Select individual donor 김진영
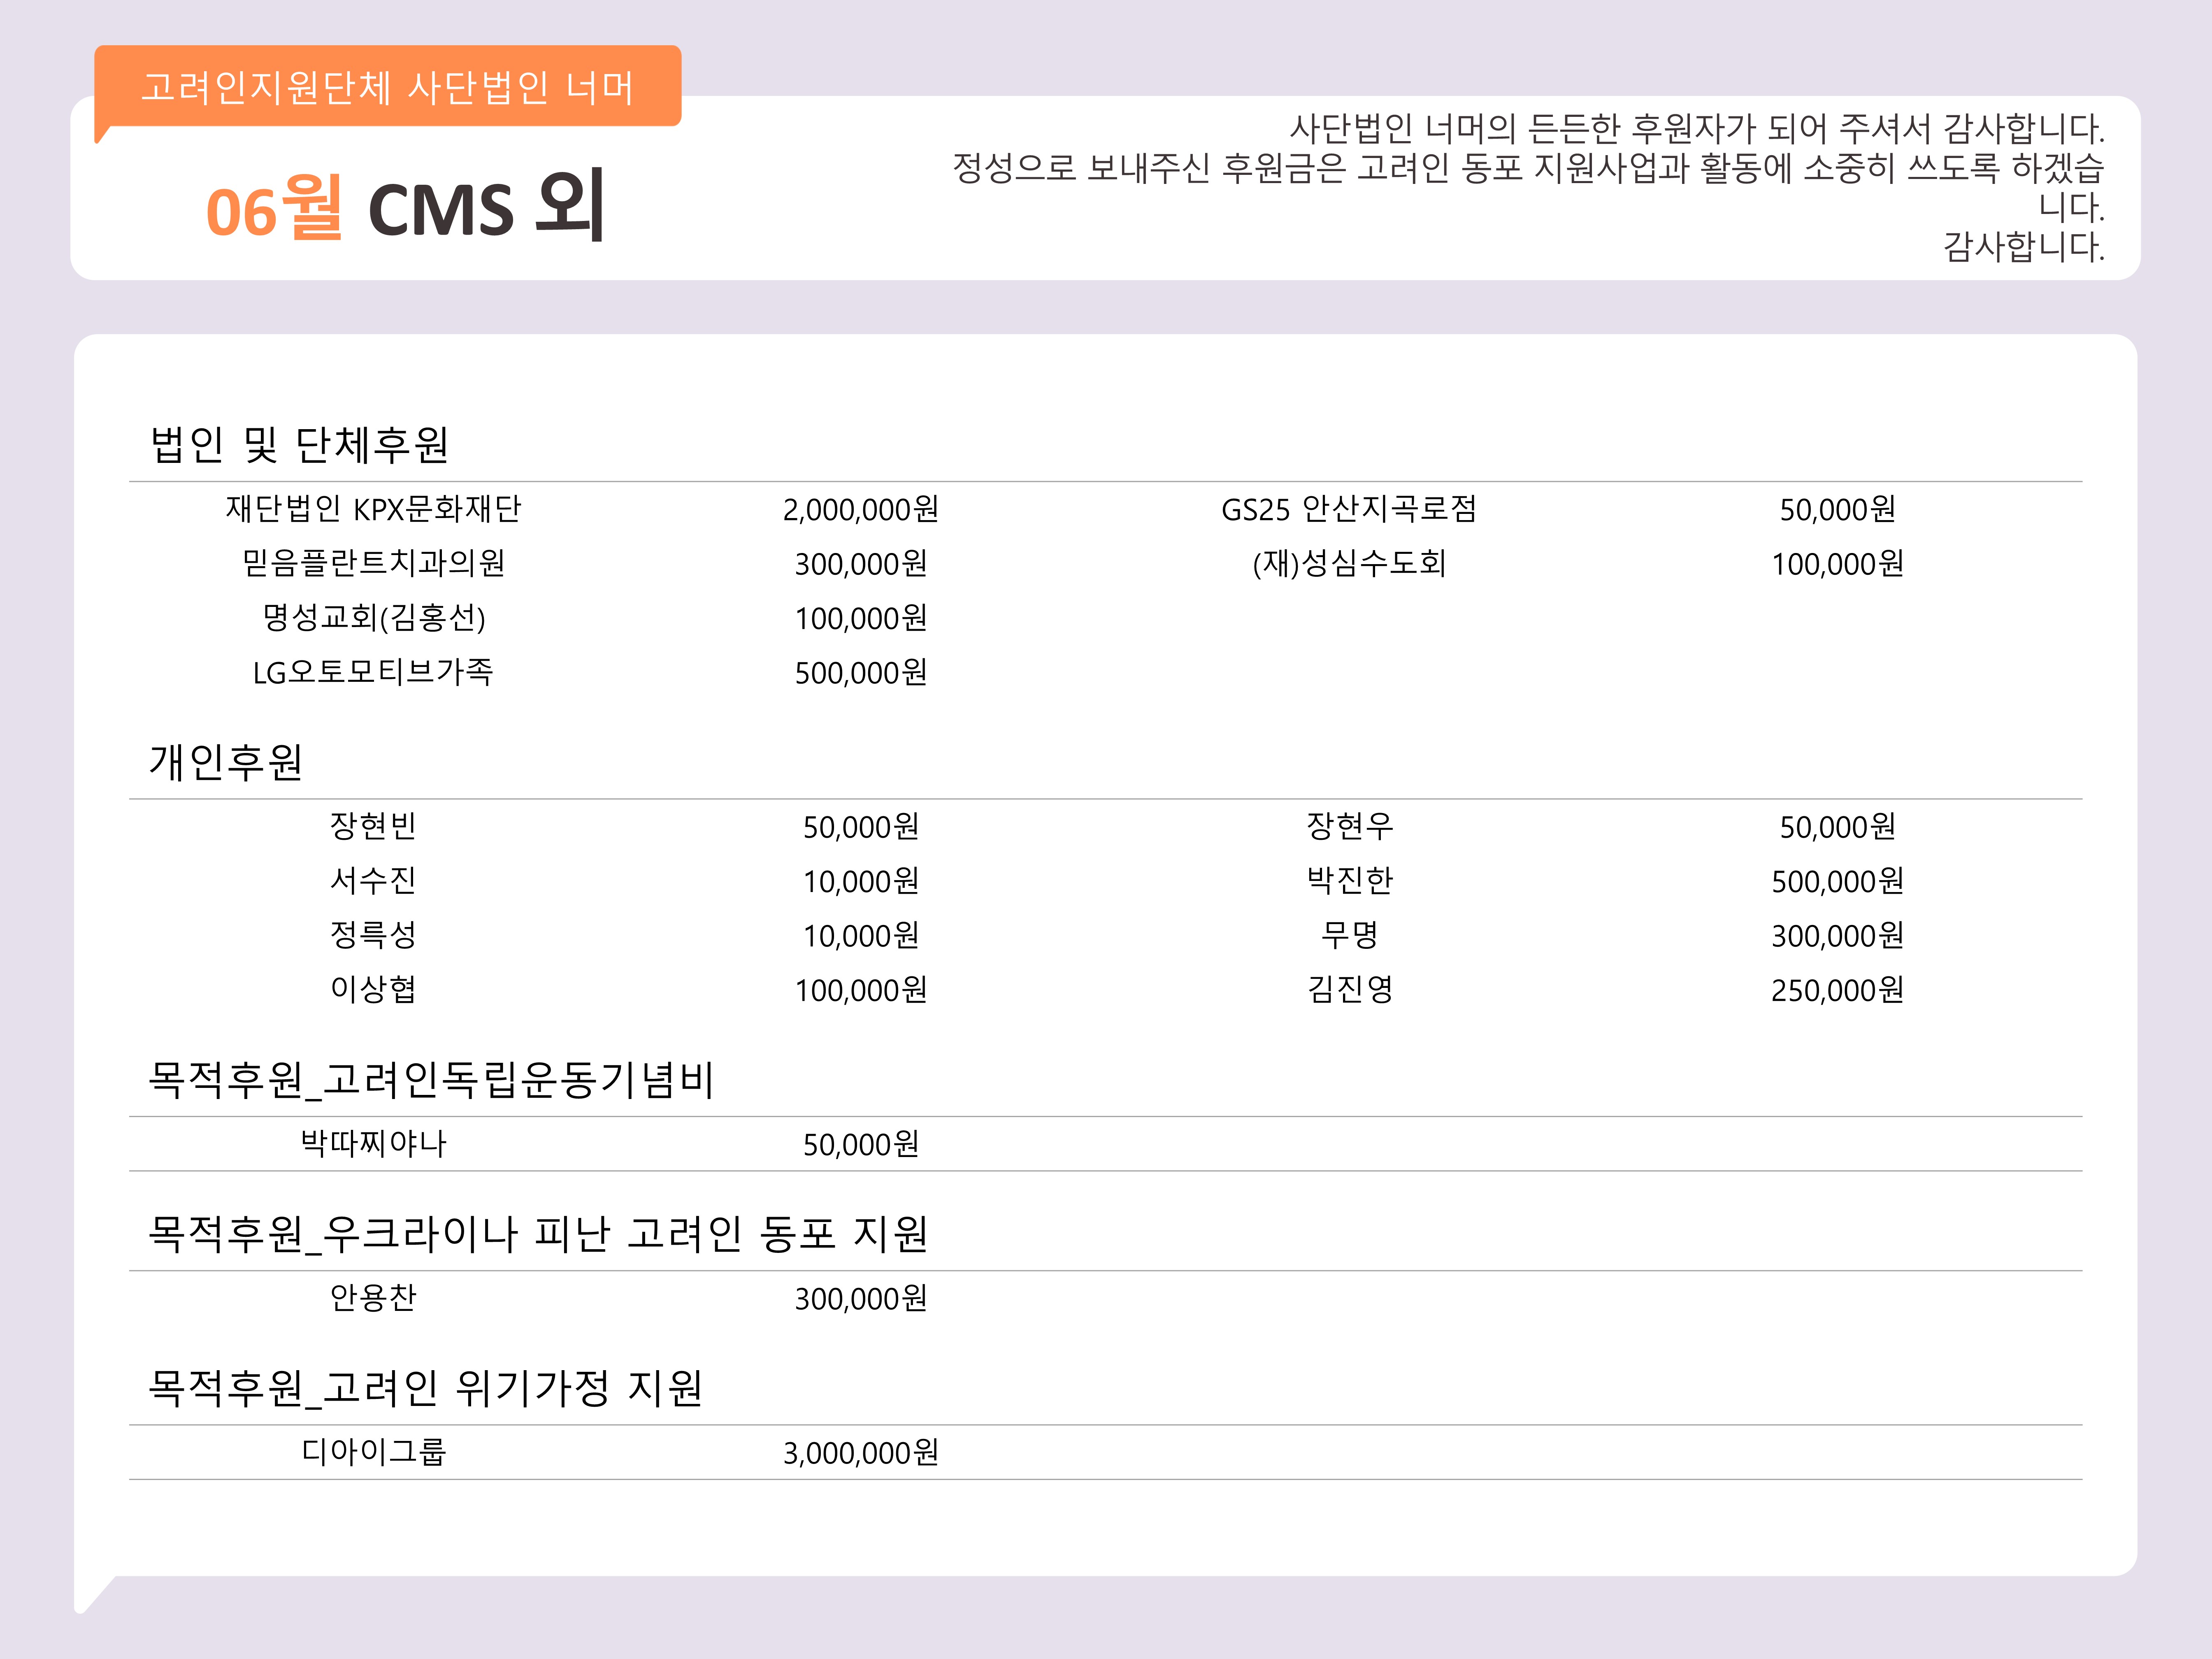Screen dimensions: 2212x1659 [1349, 989]
